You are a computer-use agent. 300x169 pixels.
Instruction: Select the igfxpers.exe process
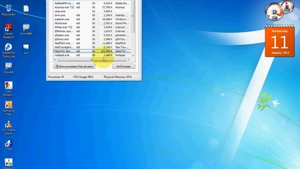click(x=92, y=35)
